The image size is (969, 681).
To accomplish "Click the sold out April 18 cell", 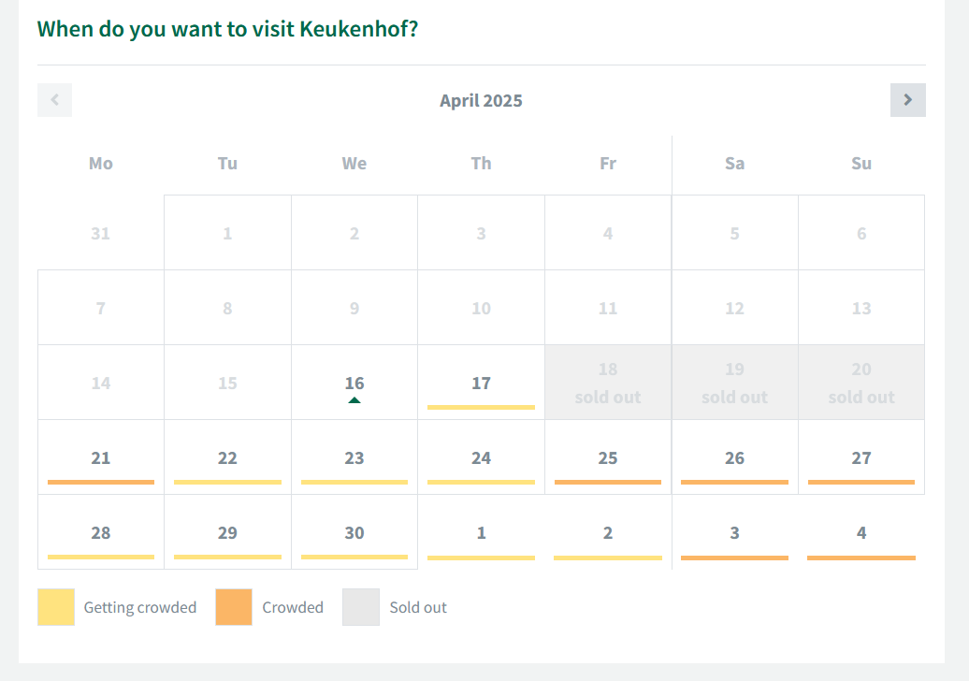I will pyautogui.click(x=608, y=383).
